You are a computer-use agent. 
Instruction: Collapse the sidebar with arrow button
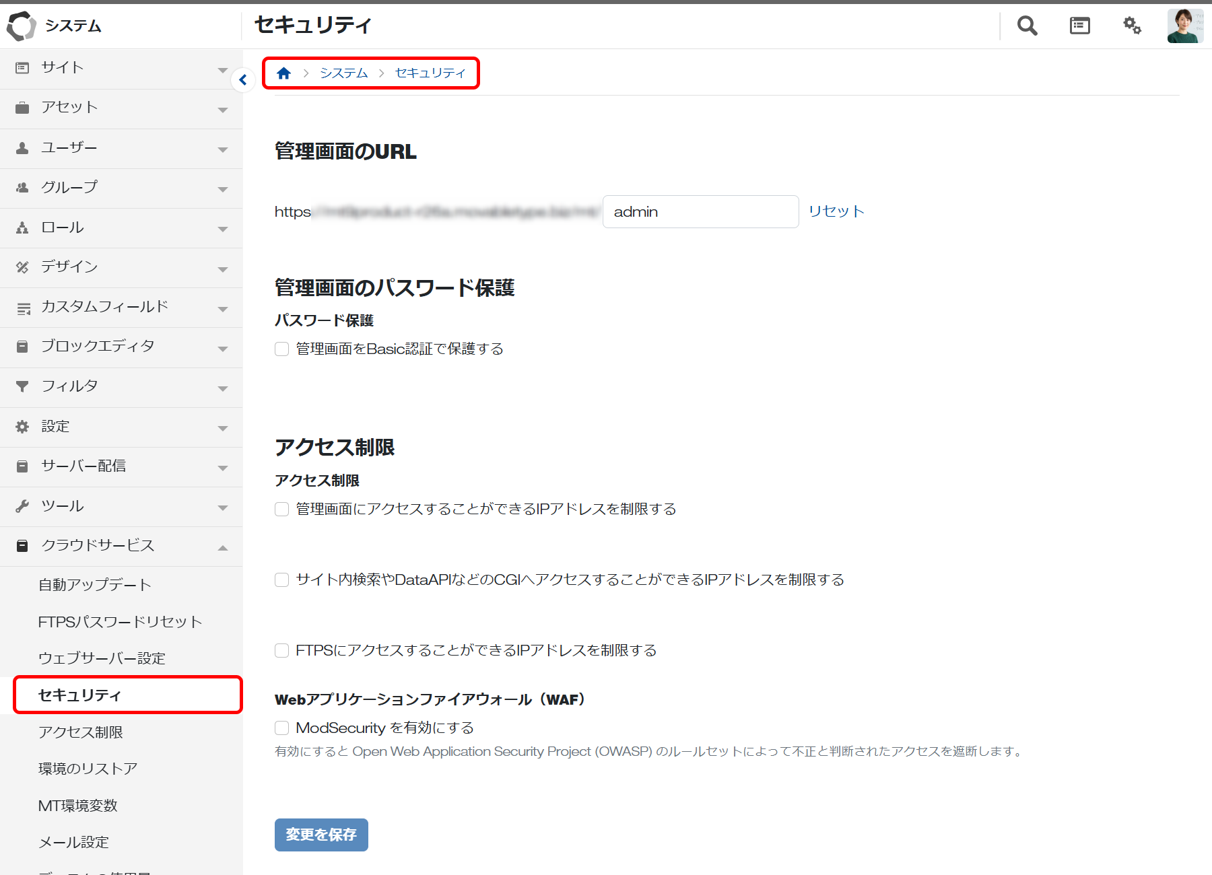[243, 80]
